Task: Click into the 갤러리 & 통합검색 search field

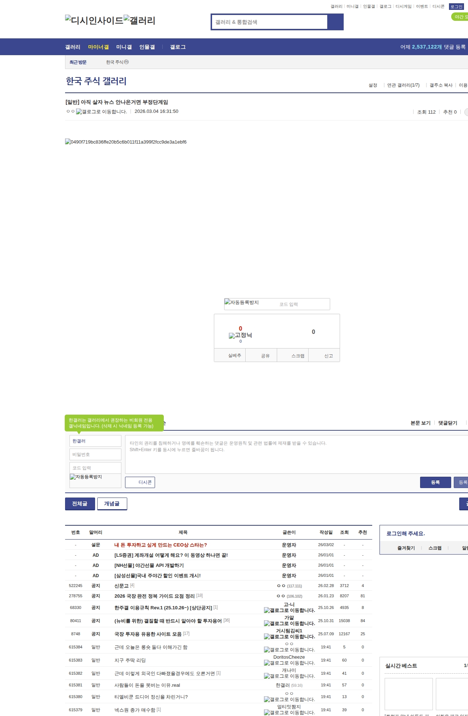Action: (x=270, y=22)
